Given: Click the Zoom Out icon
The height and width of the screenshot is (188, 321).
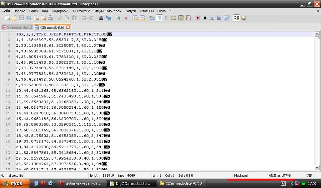Looking at the screenshot, I should [125, 18].
